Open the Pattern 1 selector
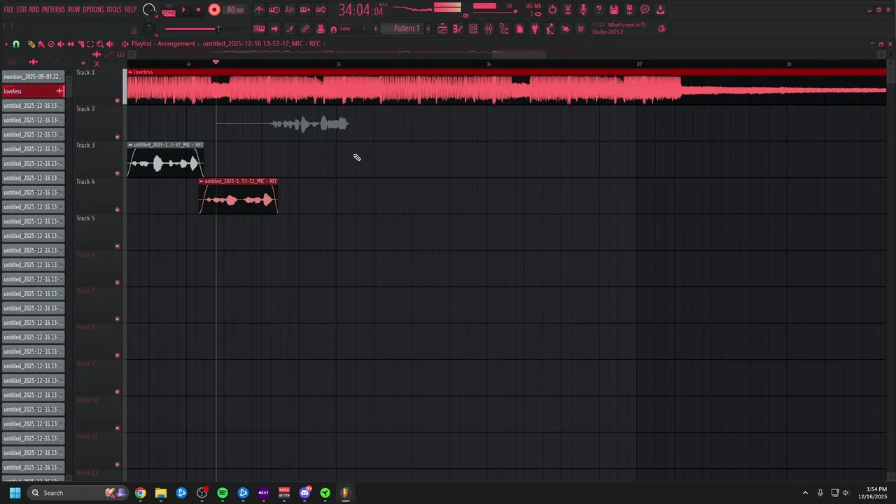This screenshot has height=504, width=896. pyautogui.click(x=406, y=29)
